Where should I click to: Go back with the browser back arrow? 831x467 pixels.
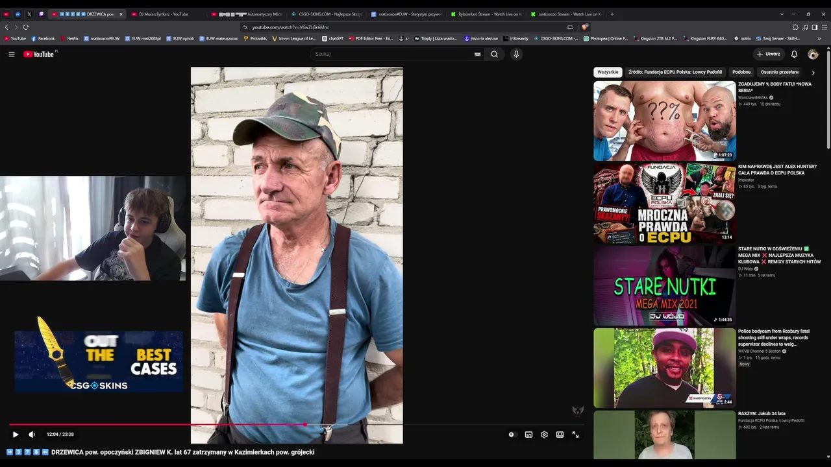(x=6, y=27)
